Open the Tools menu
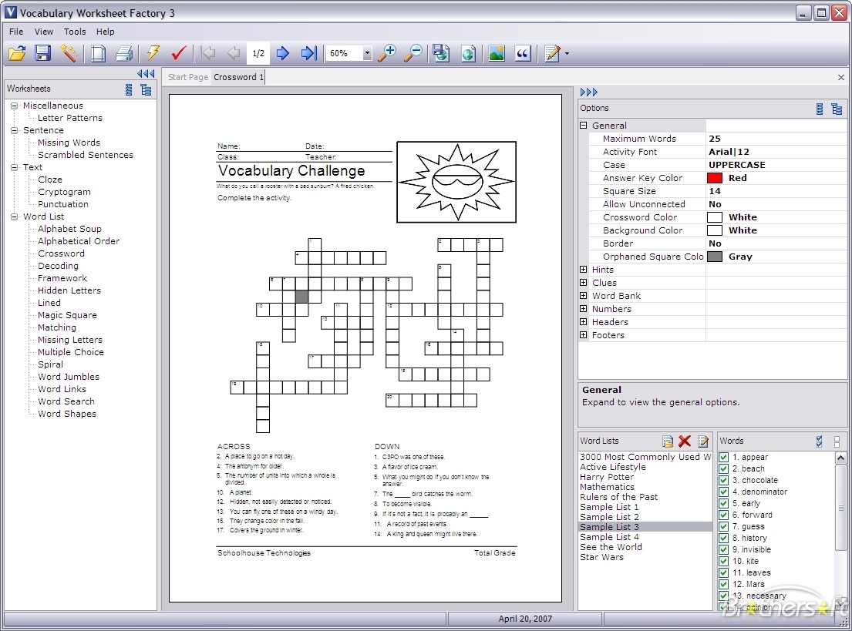Viewport: 852px width, 631px height. (x=75, y=32)
